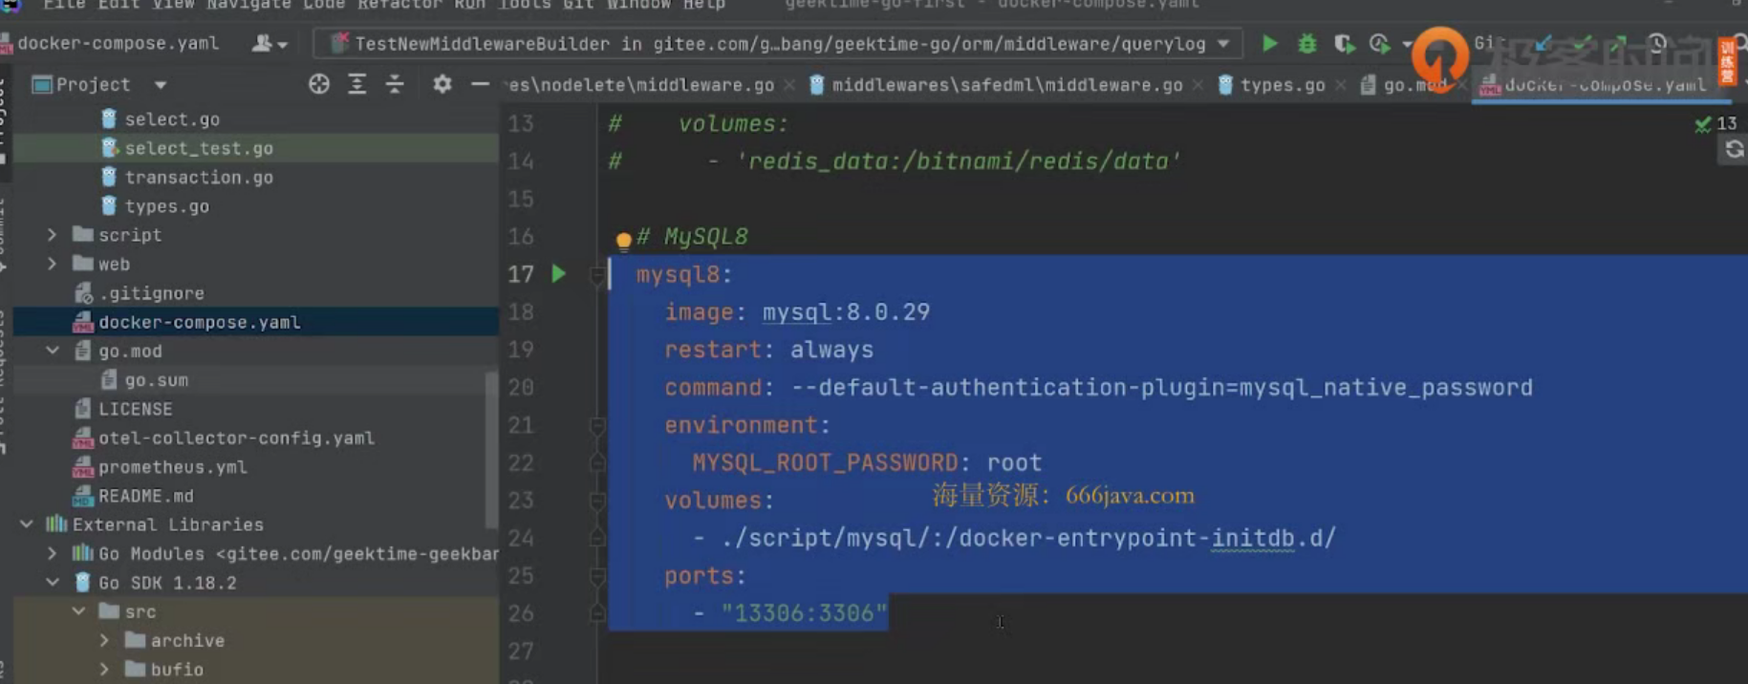Switch to safedml middleware.go tab

(1006, 85)
